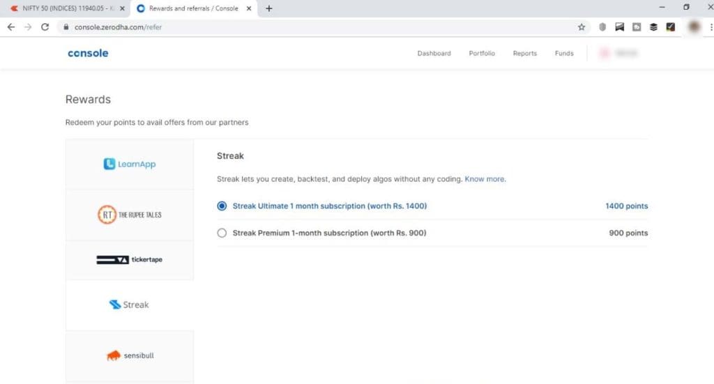Click the address bar URL
The height and width of the screenshot is (384, 714).
118,27
